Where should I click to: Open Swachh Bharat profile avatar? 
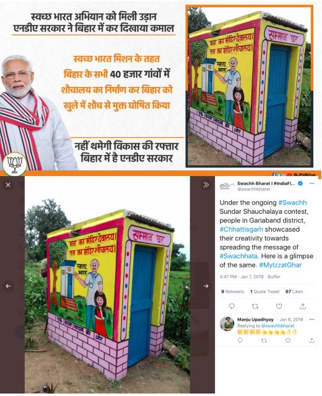coord(227,187)
